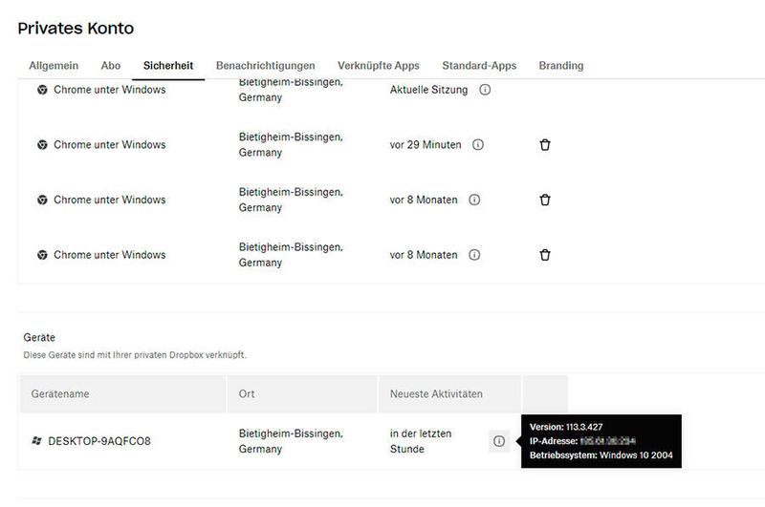Click the vor 29 Minuten timestamp
The width and height of the screenshot is (765, 507).
coord(426,144)
